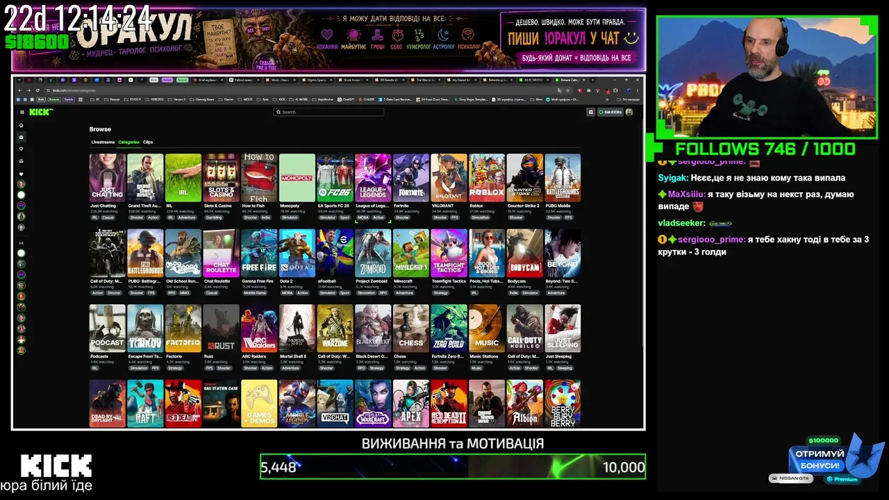Viewport: 889px width, 500px height.
Task: Open the Kick sidebar hamburger menu
Action: [x=22, y=112]
